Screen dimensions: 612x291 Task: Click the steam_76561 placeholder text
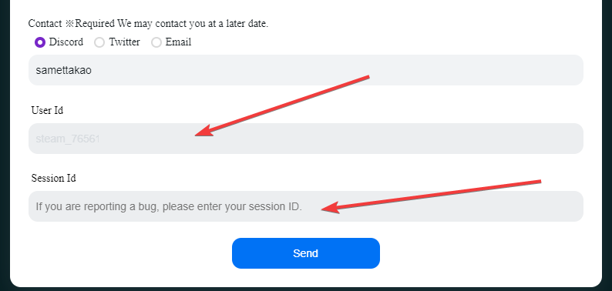[68, 139]
